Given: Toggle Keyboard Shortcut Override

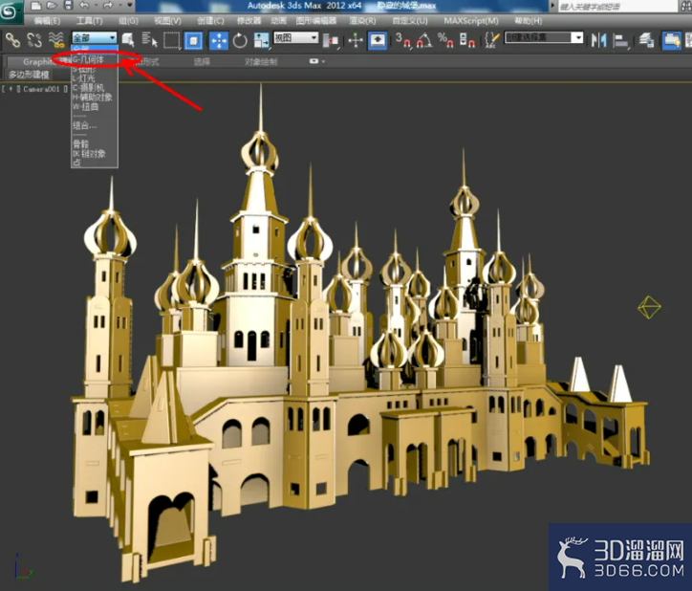Looking at the screenshot, I should point(378,40).
